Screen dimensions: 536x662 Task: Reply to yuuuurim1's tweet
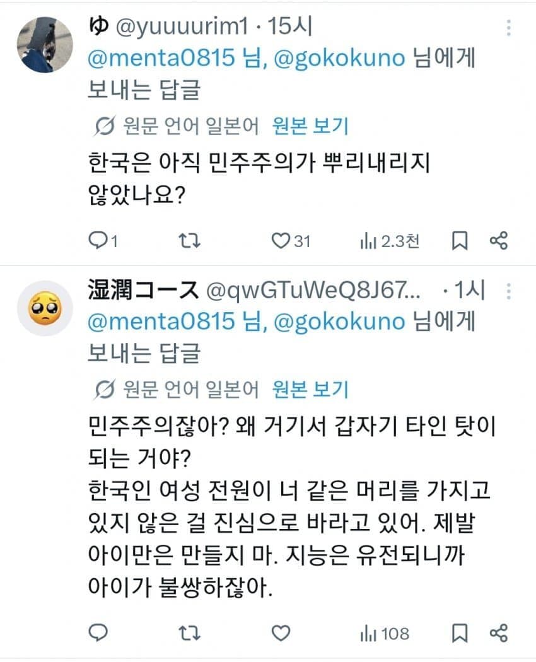point(103,241)
